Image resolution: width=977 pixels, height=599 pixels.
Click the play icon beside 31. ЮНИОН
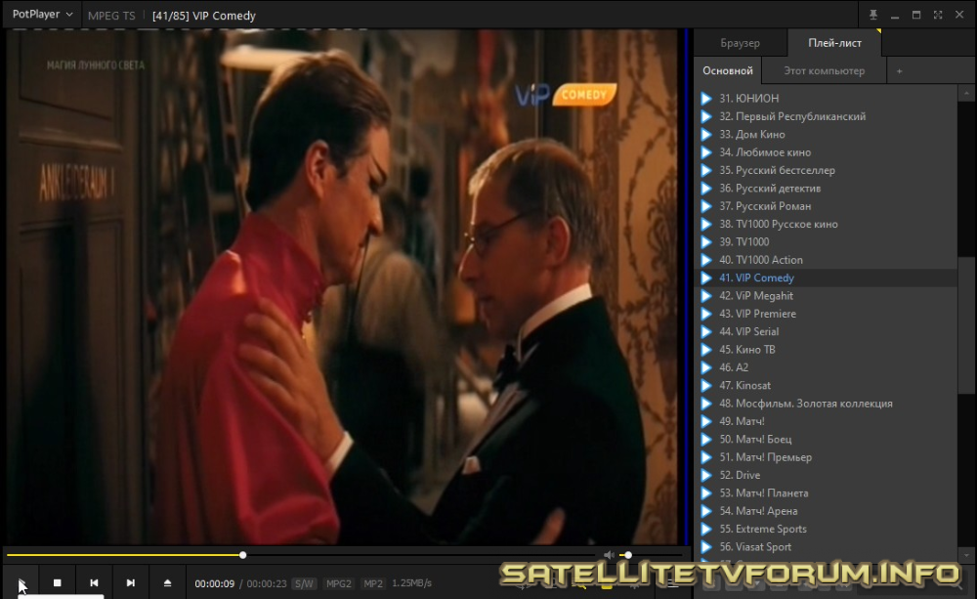point(706,99)
